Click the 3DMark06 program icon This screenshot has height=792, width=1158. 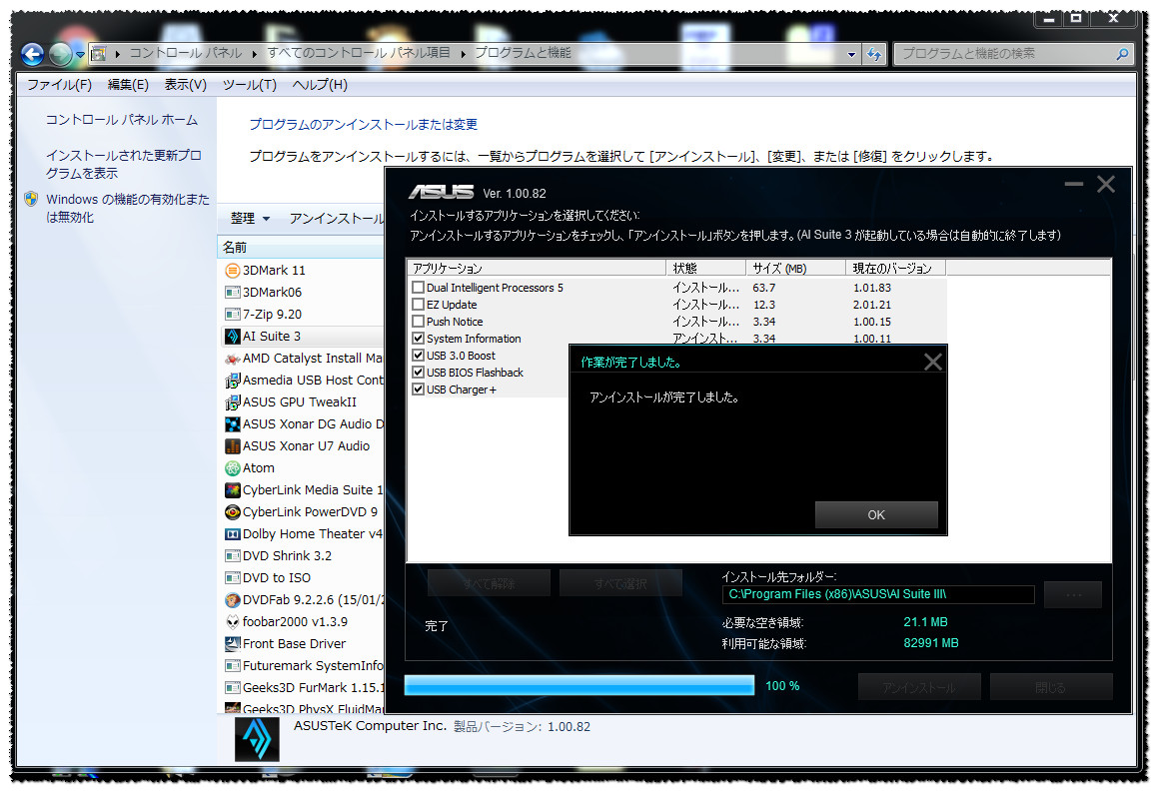pos(232,293)
